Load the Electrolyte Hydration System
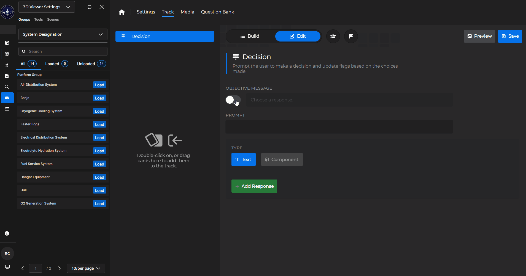The width and height of the screenshot is (526, 276). (99, 151)
